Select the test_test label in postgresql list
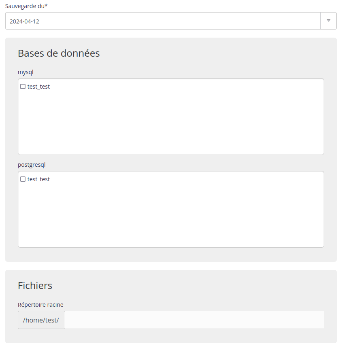Screen dimensions: 340x346 38,179
